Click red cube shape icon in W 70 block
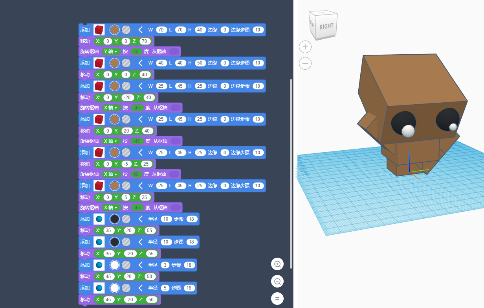The height and width of the screenshot is (308, 484). click(99, 30)
